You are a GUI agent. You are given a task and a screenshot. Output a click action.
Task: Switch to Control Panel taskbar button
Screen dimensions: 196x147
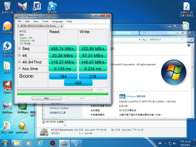click(x=76, y=143)
